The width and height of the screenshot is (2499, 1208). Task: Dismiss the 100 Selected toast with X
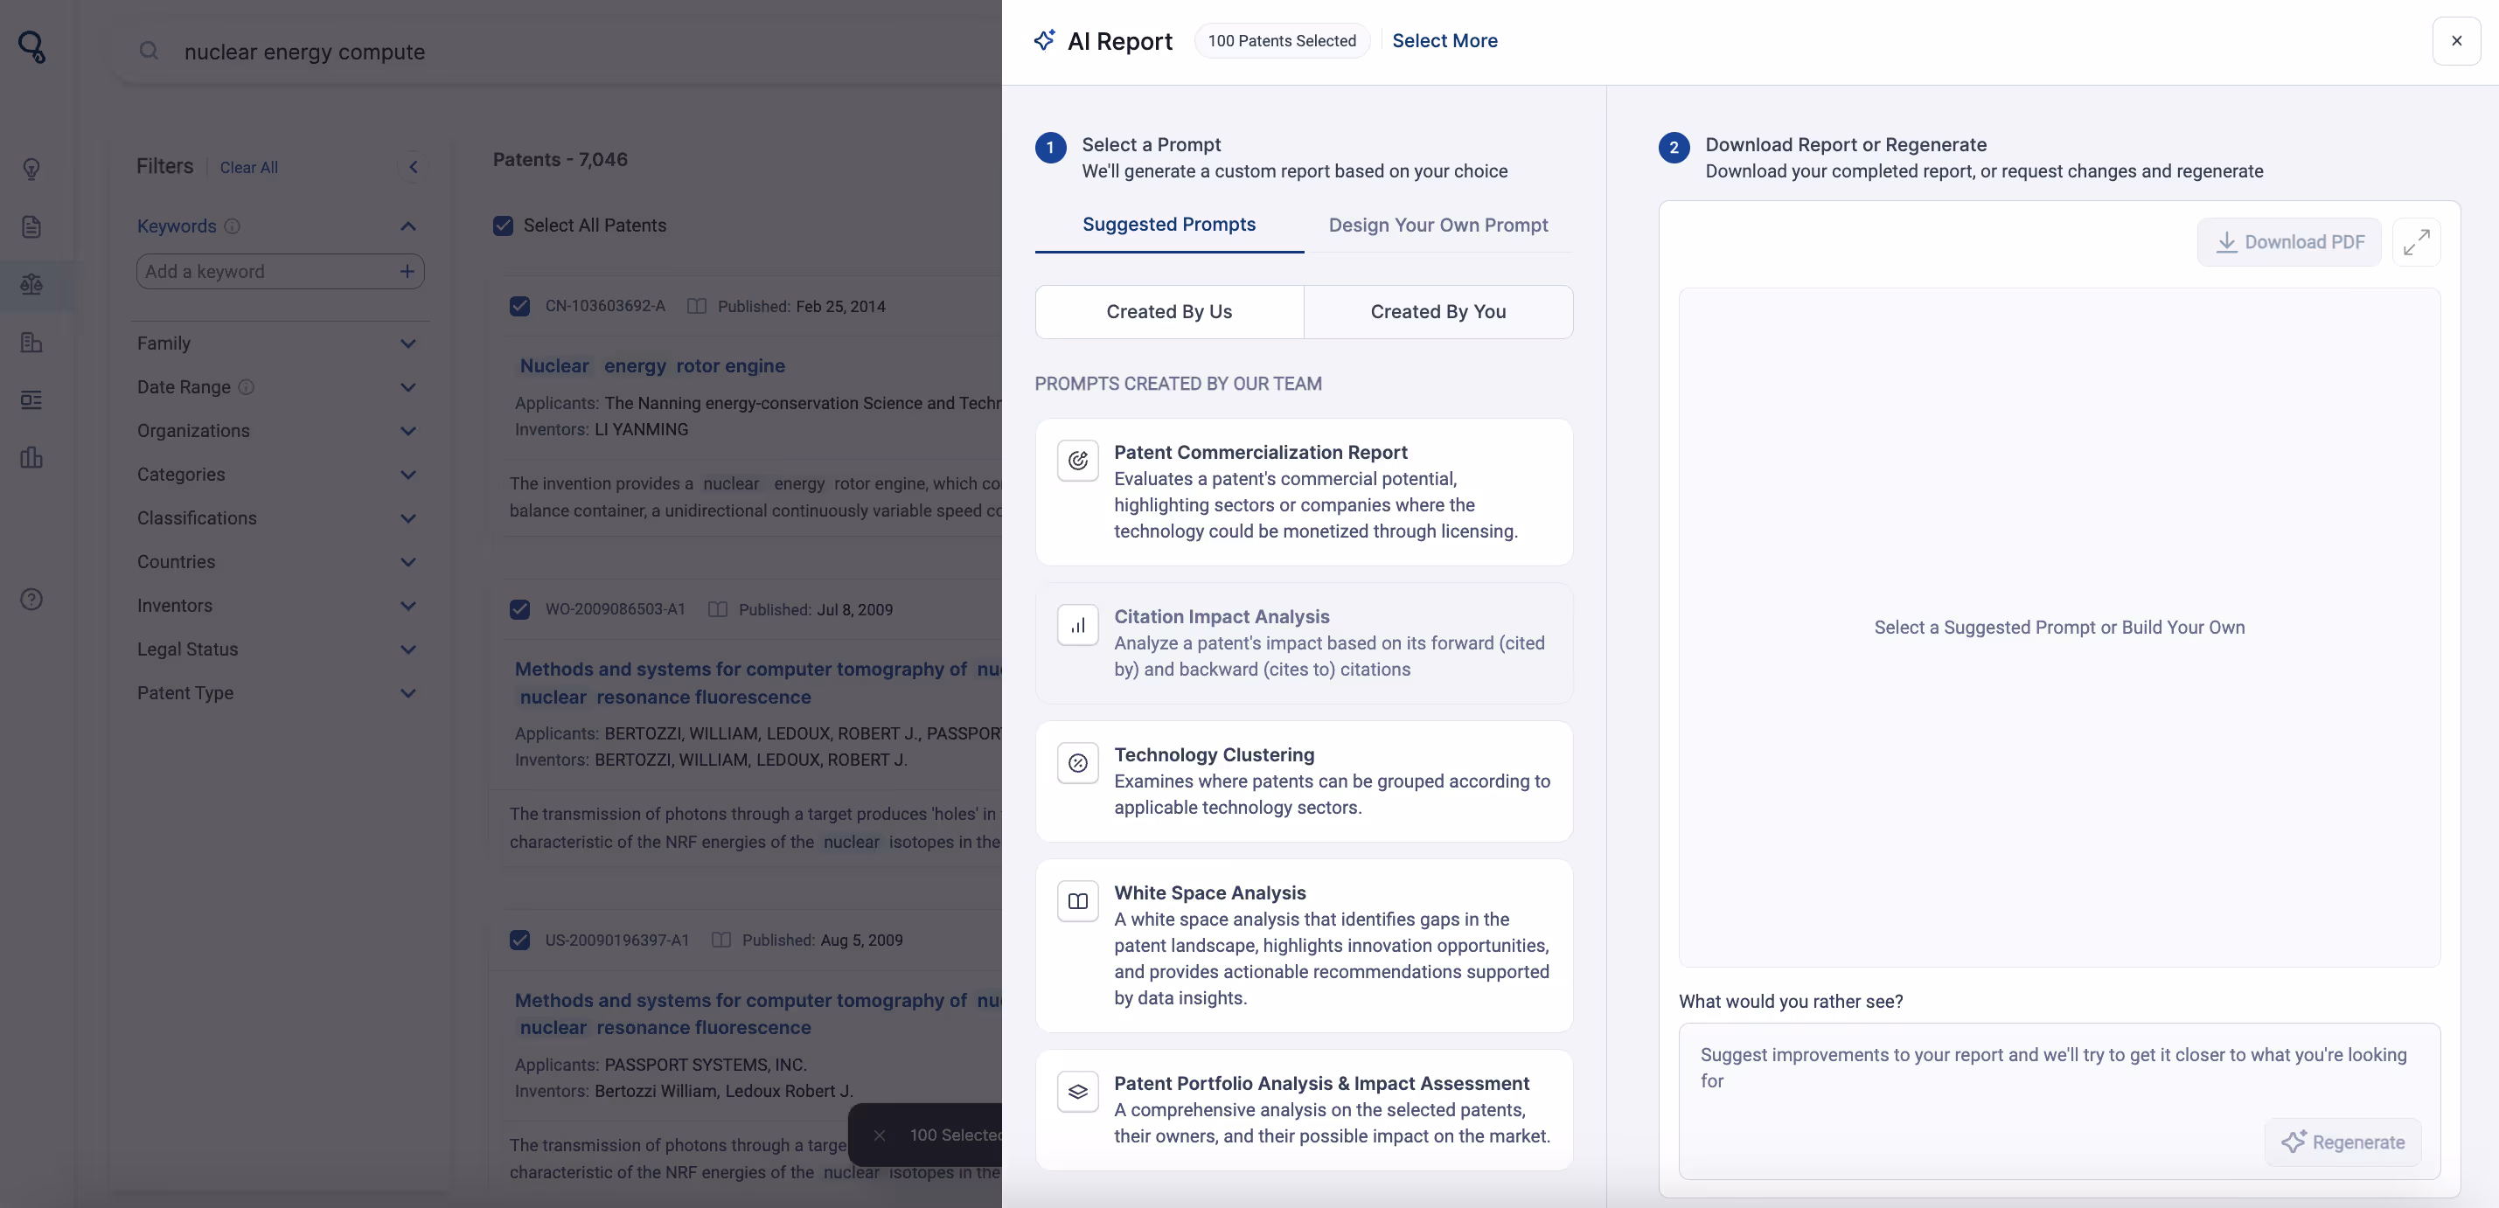point(879,1135)
